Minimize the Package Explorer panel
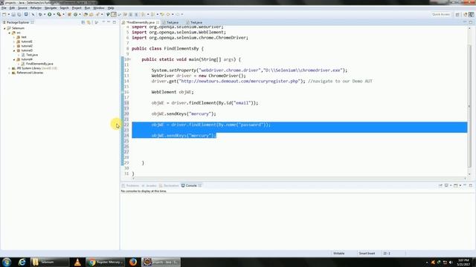Screen dimensions: 476x267 (x=109, y=22)
